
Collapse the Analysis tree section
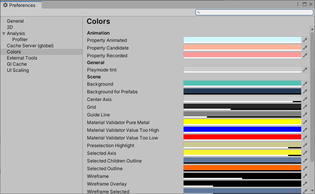click(4, 33)
